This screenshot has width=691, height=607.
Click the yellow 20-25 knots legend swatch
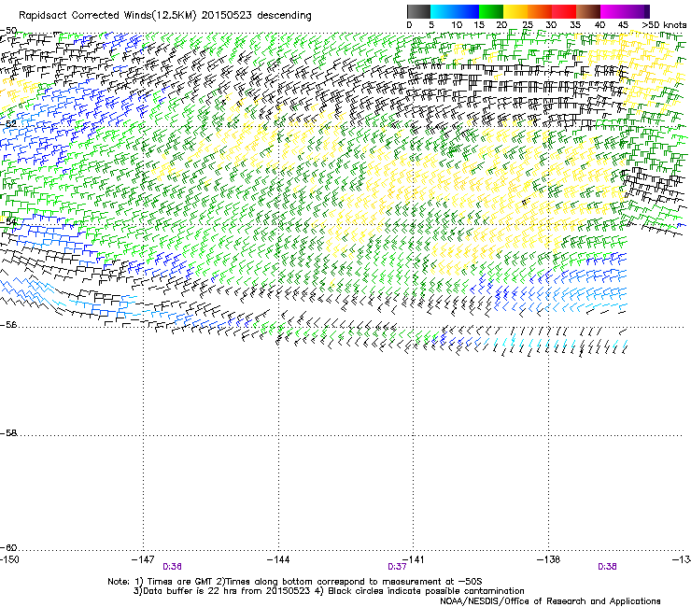(x=515, y=11)
